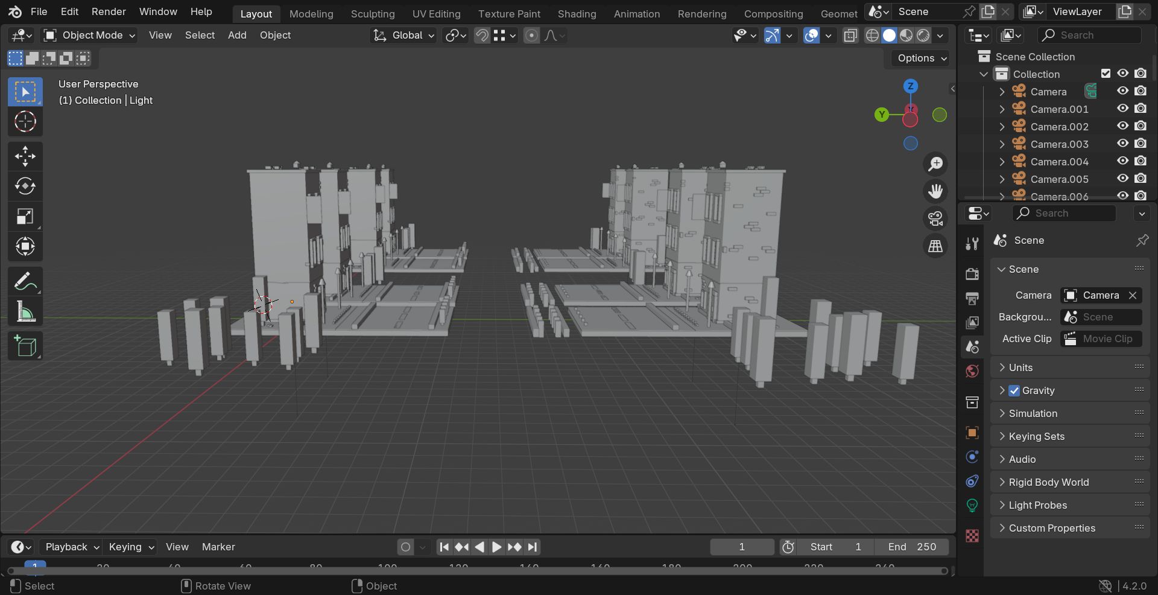Uncheck the Gravity checkbox
Screen dimensions: 1158x595
pyautogui.click(x=1014, y=390)
